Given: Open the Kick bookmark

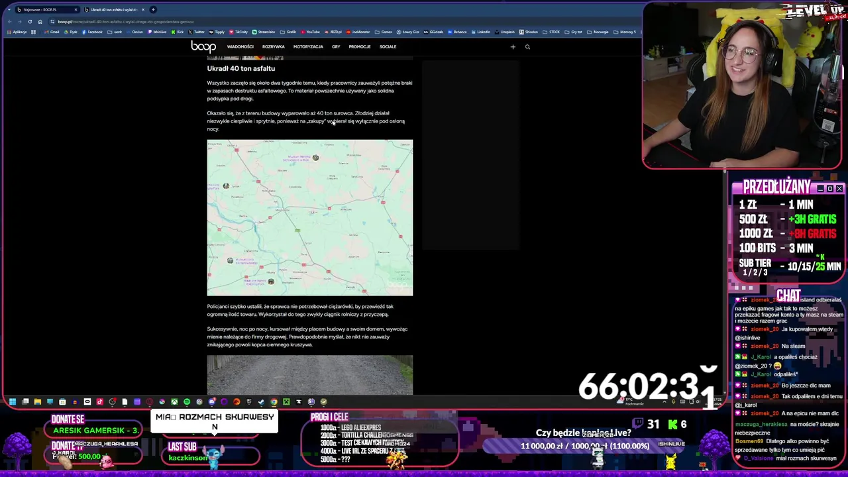Looking at the screenshot, I should tap(177, 32).
